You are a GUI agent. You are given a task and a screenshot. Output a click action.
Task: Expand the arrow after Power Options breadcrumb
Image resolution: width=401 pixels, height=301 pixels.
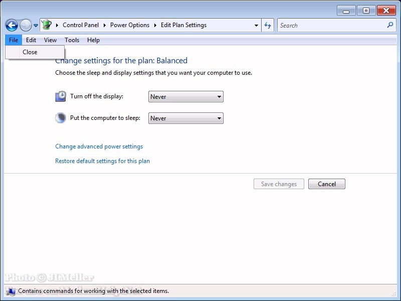pos(155,25)
